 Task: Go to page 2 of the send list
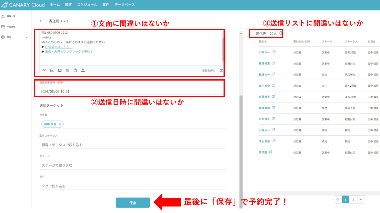(x=353, y=200)
